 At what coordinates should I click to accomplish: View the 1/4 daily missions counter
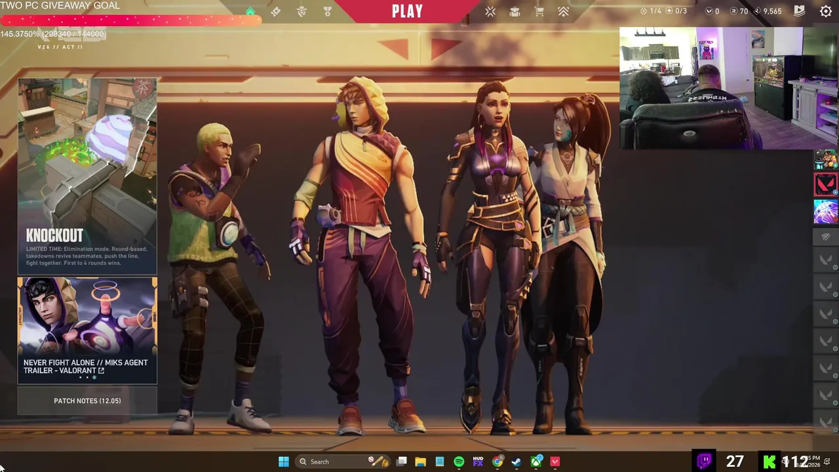tap(651, 11)
